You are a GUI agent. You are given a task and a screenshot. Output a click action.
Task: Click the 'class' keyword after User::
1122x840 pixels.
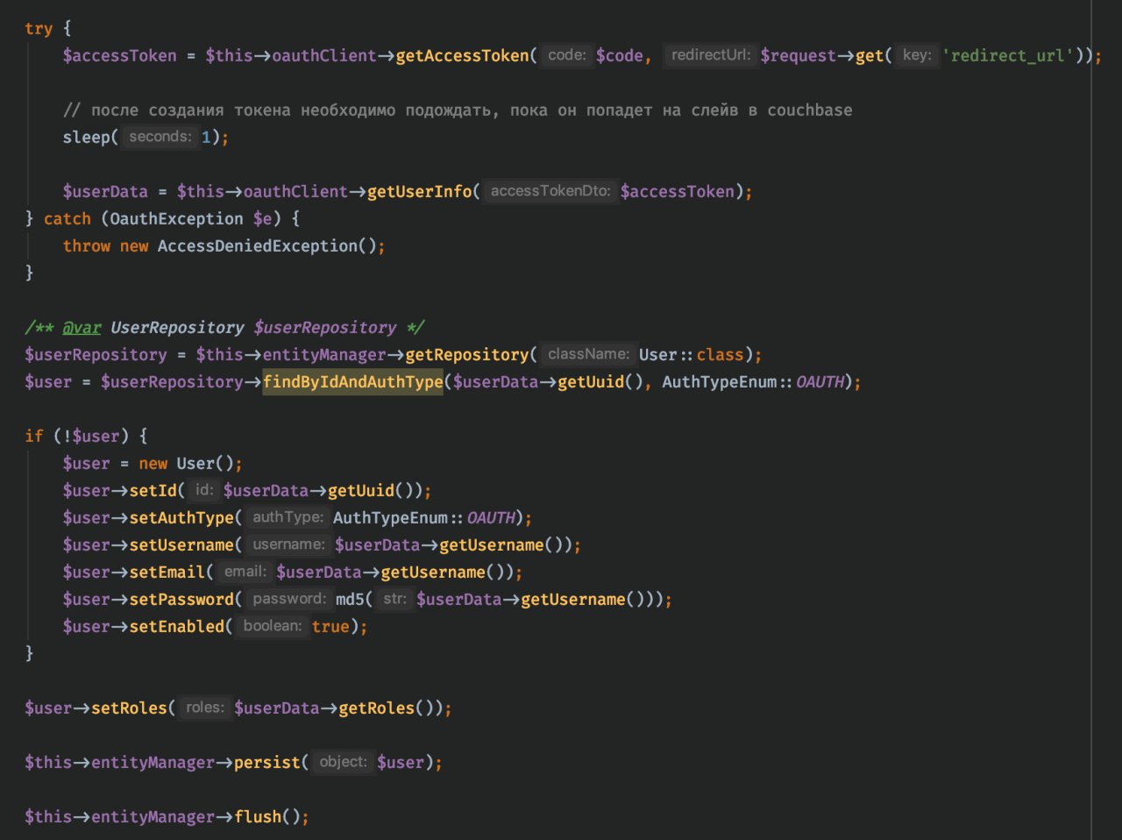pos(720,354)
